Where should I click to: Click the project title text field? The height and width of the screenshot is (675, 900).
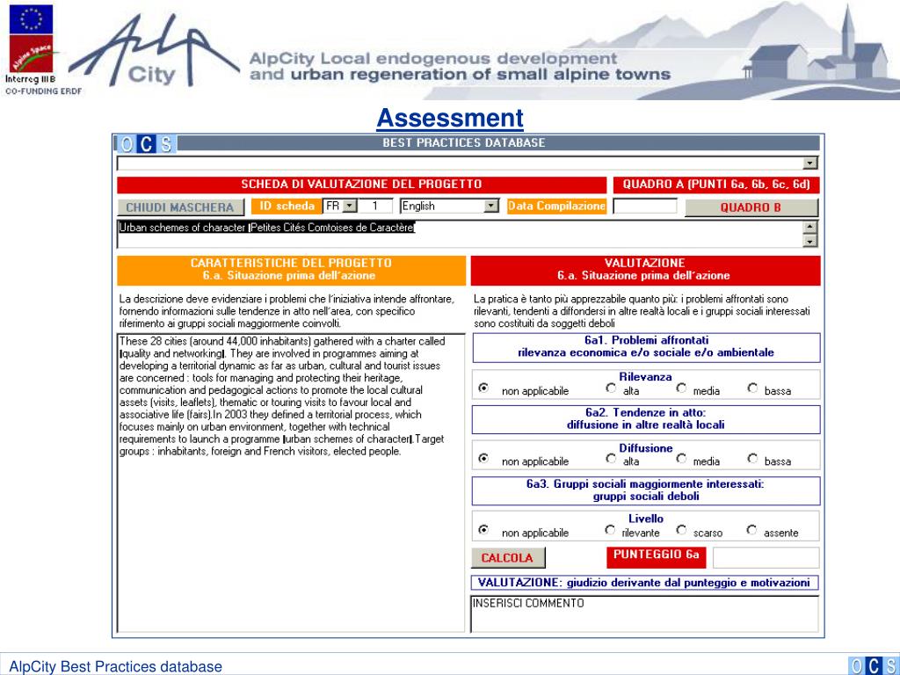460,234
